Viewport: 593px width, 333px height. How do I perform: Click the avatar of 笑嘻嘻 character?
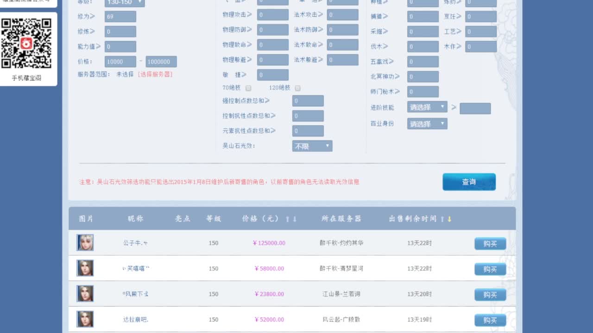pyautogui.click(x=85, y=268)
